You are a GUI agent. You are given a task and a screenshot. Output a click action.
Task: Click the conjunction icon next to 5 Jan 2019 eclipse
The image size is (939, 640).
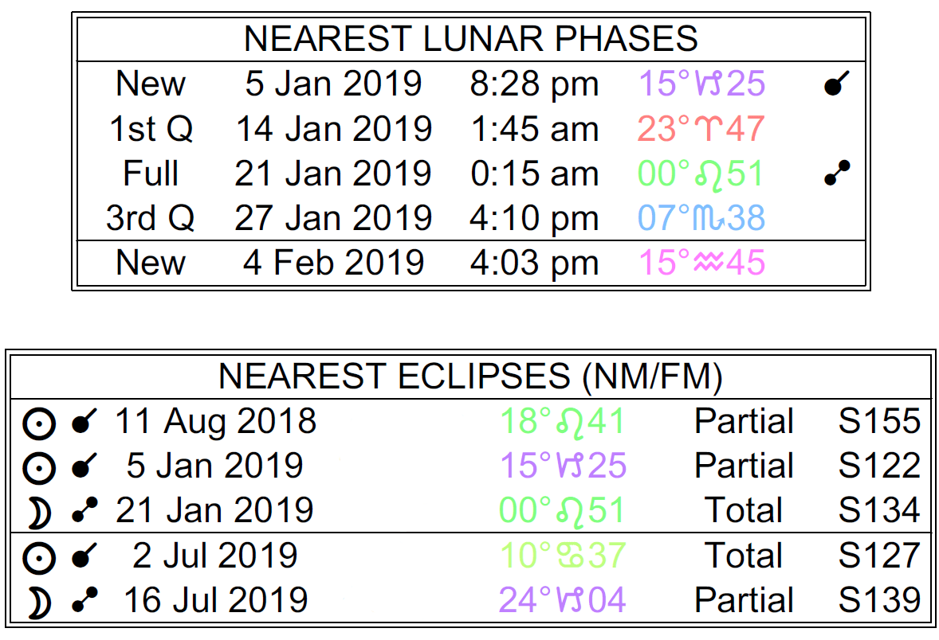[x=83, y=467]
